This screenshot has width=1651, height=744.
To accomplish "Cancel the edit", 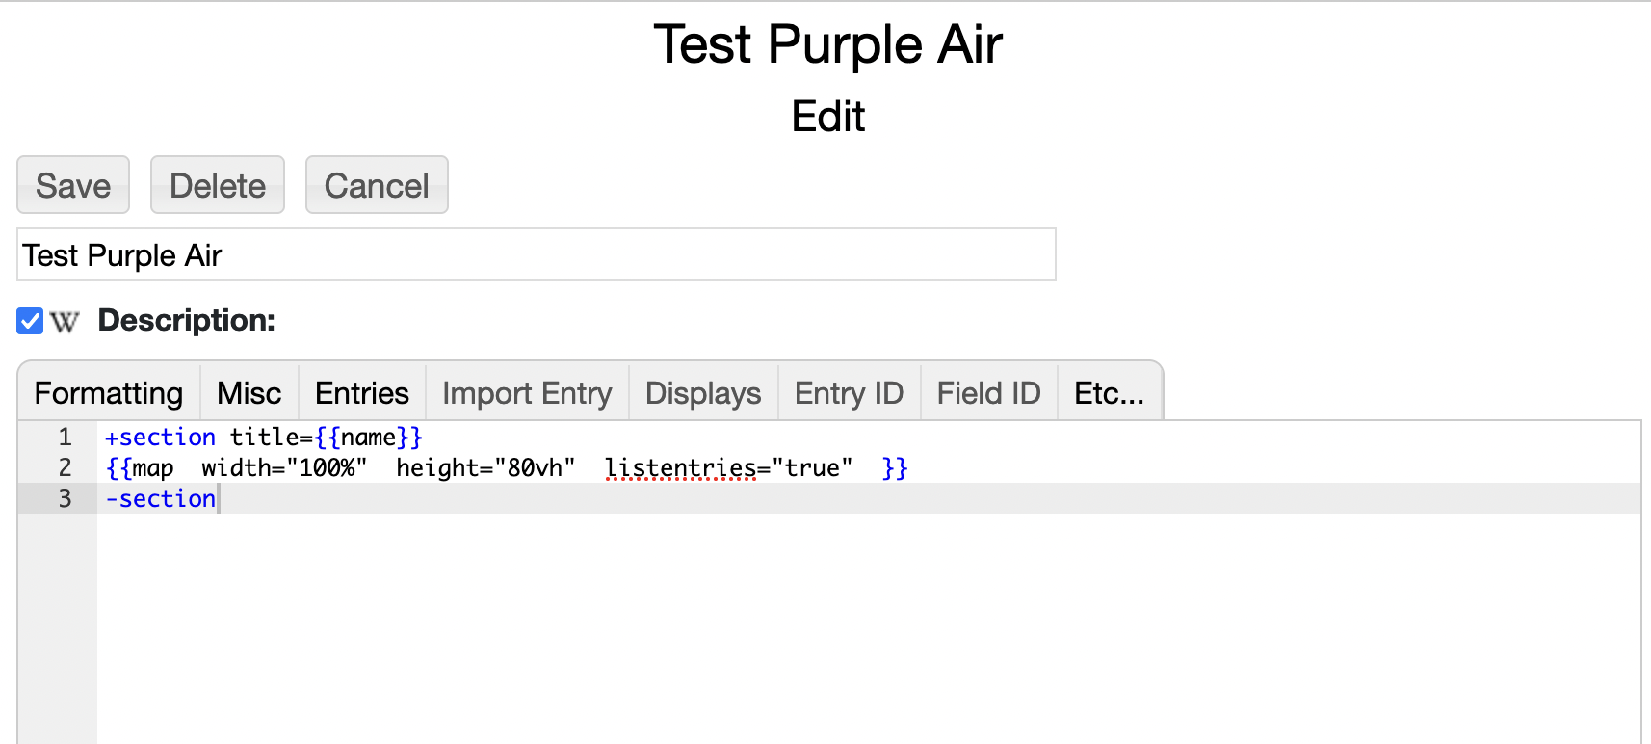I will tap(377, 185).
